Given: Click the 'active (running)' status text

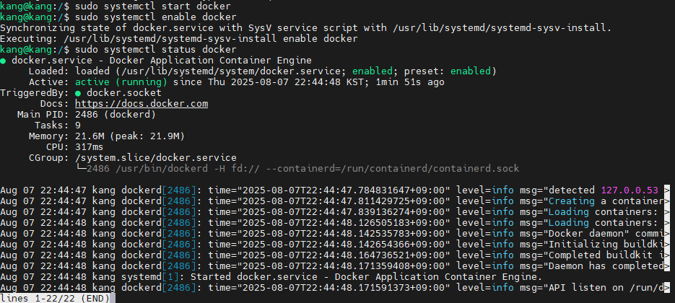Looking at the screenshot, I should pyautogui.click(x=121, y=82).
